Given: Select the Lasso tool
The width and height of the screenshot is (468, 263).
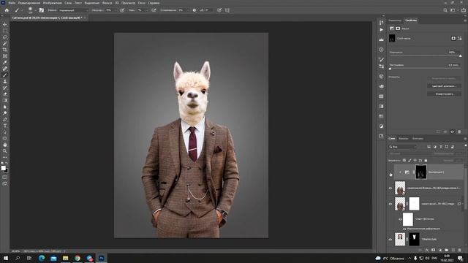Looking at the screenshot, I should 5,37.
